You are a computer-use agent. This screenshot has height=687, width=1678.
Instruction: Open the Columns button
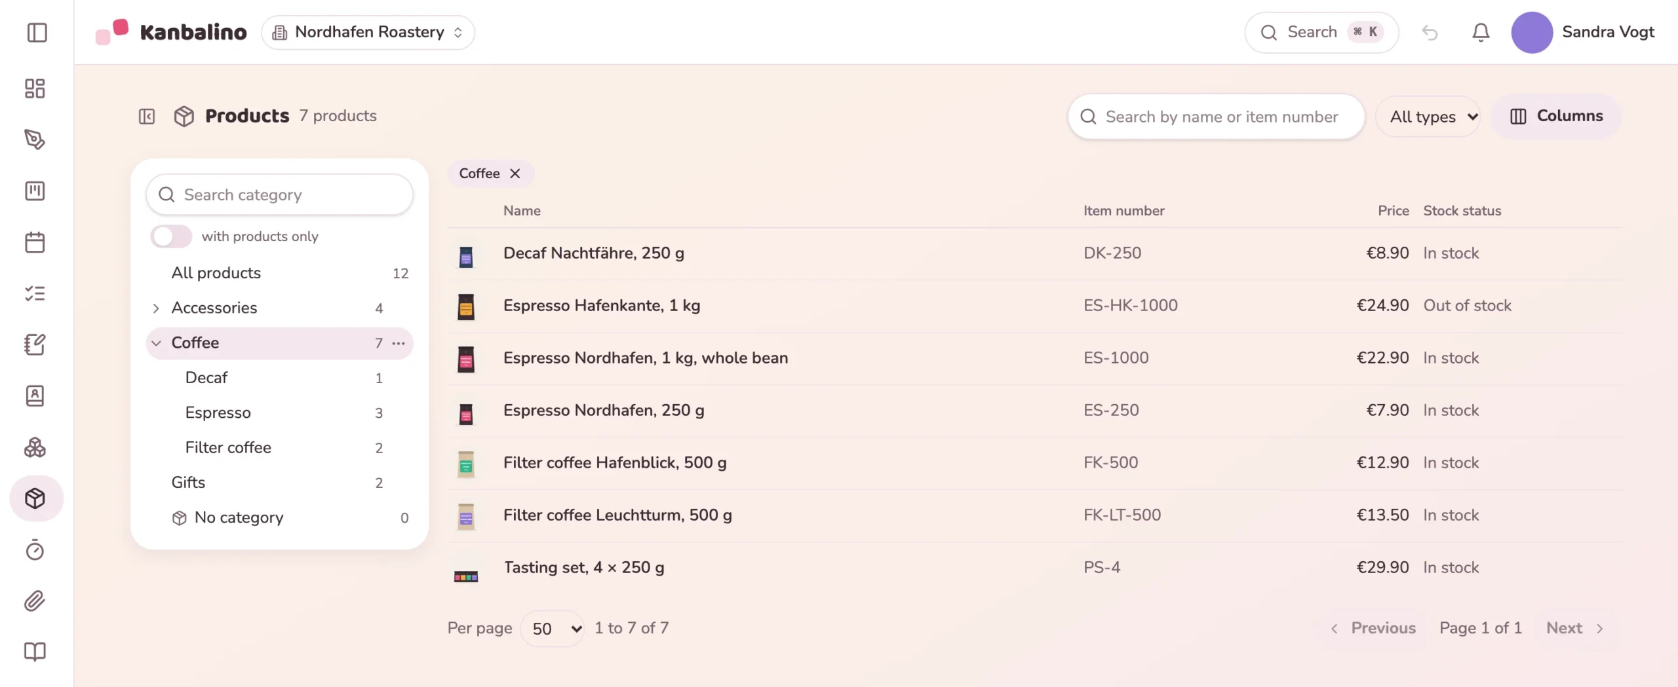(x=1556, y=117)
